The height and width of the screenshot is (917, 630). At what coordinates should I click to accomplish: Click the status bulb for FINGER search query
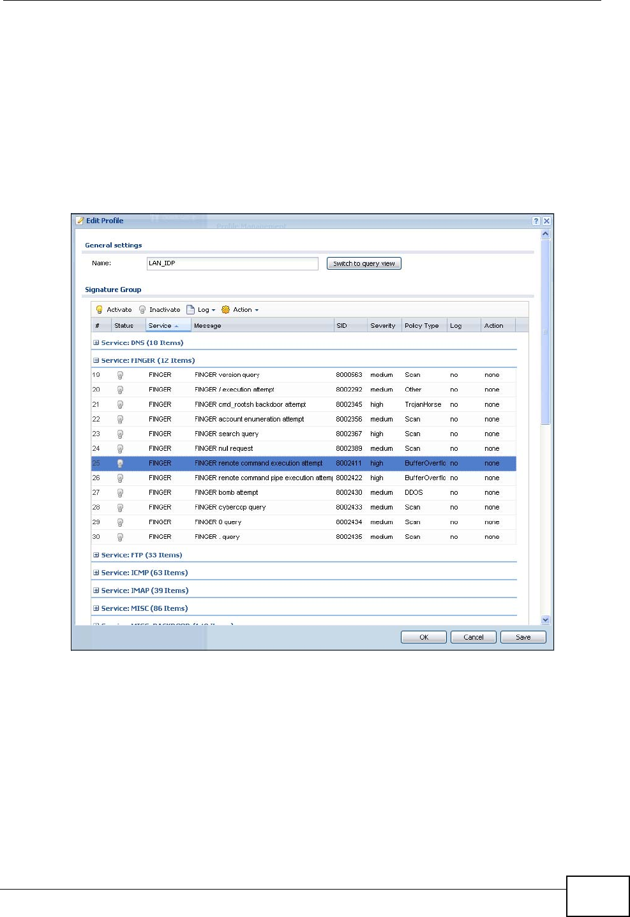tap(120, 434)
